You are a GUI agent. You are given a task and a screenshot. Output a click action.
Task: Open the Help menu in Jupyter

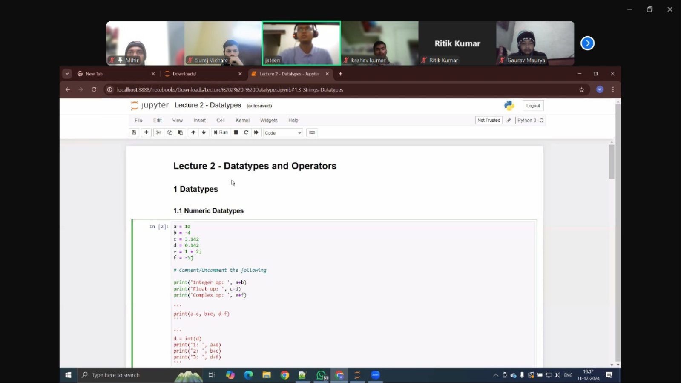tap(293, 121)
